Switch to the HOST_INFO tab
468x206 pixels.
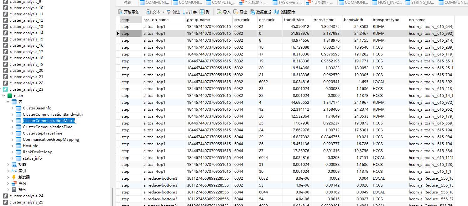point(387,3)
